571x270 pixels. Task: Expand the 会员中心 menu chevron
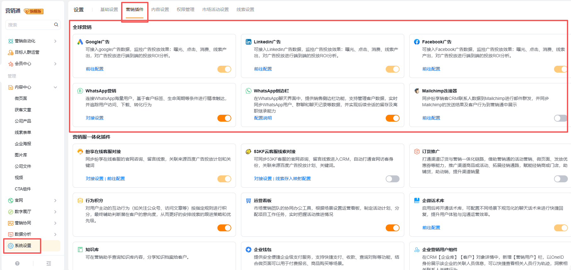[x=55, y=64]
